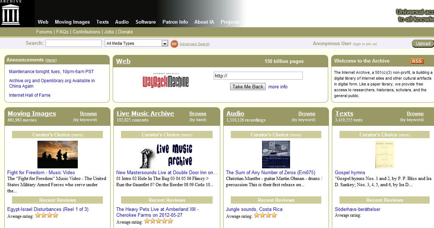Open the Audio section heading
434x228 pixels.
click(x=235, y=113)
